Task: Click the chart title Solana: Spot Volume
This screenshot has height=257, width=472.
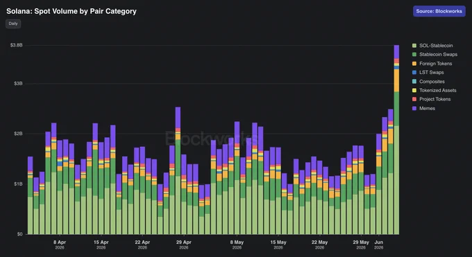Action: pos(71,11)
